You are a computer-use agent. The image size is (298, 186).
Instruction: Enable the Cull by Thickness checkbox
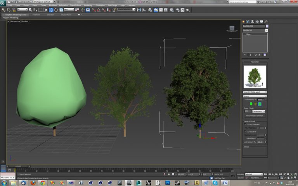[x=245, y=124]
